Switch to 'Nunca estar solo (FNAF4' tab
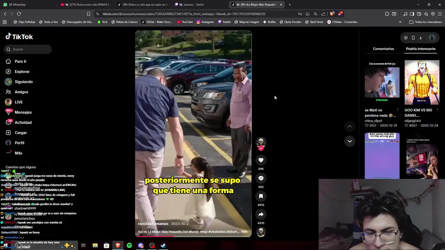This screenshot has height=250, width=445. click(x=86, y=5)
